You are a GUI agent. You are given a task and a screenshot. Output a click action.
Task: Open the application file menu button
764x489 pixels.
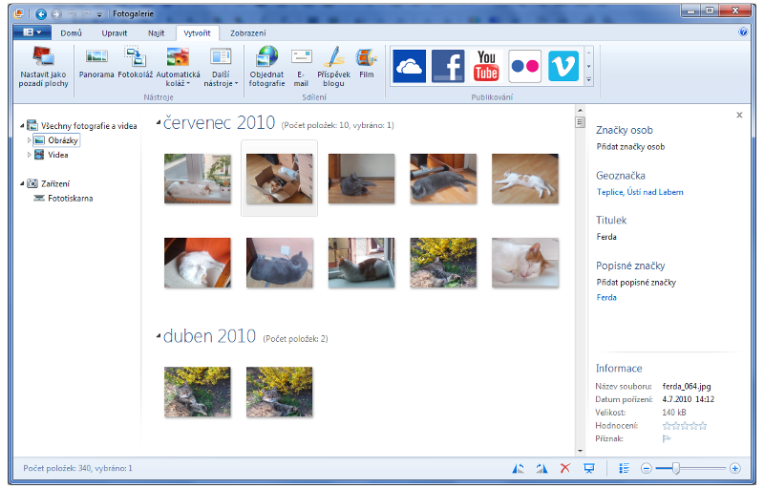[x=32, y=32]
